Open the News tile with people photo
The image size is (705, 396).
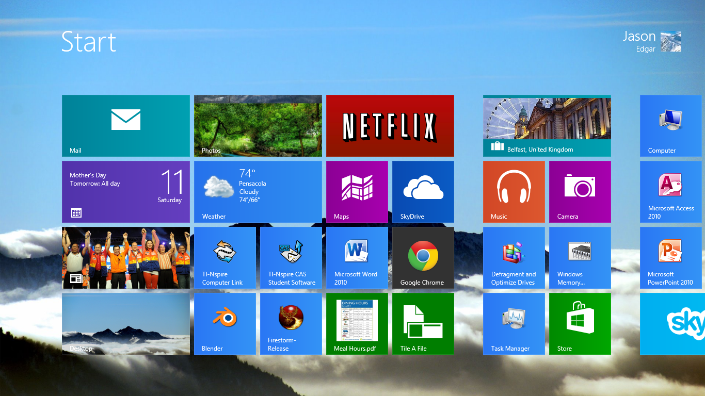(126, 258)
